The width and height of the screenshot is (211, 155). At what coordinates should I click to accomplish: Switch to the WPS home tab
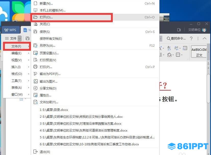(10, 30)
